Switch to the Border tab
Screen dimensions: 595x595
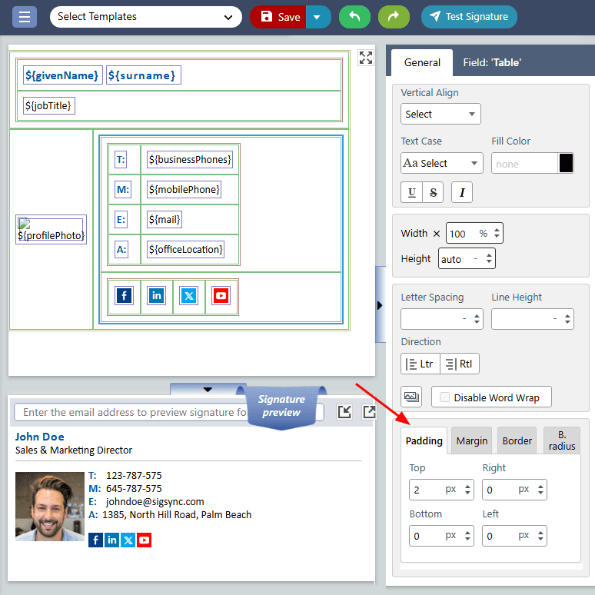517,440
